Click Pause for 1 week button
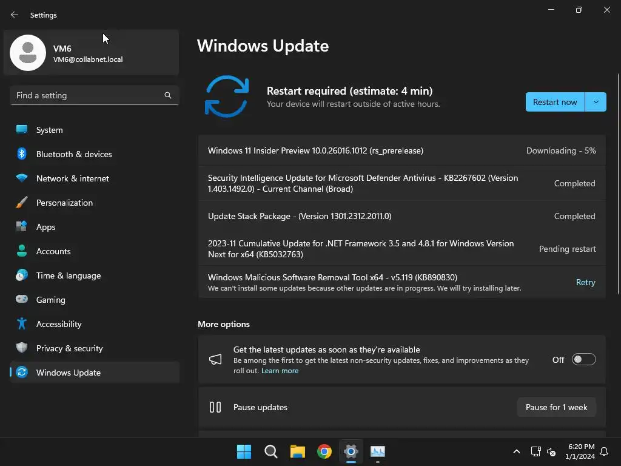This screenshot has width=621, height=466. tap(556, 407)
